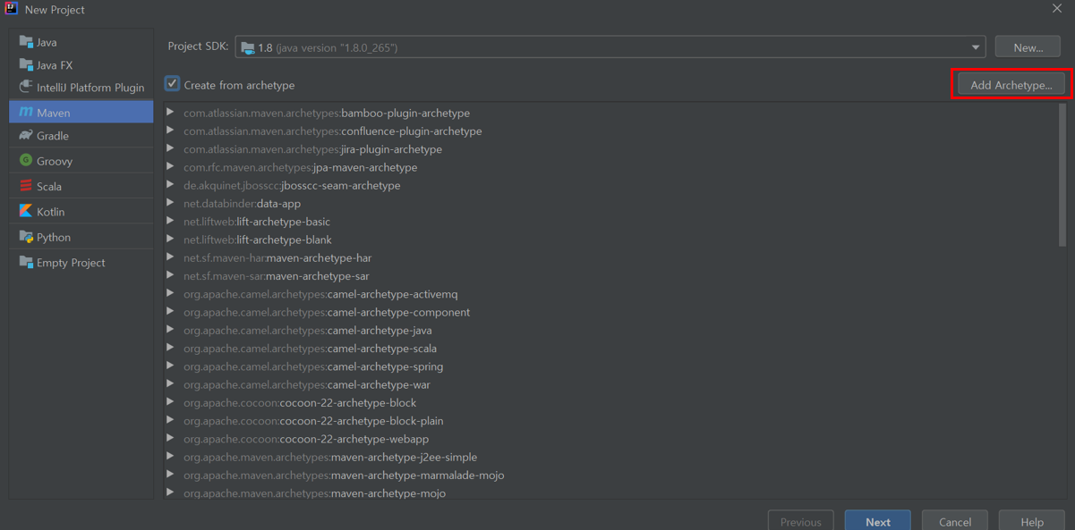Click the archetype list vertical scrollbar

click(1062, 175)
